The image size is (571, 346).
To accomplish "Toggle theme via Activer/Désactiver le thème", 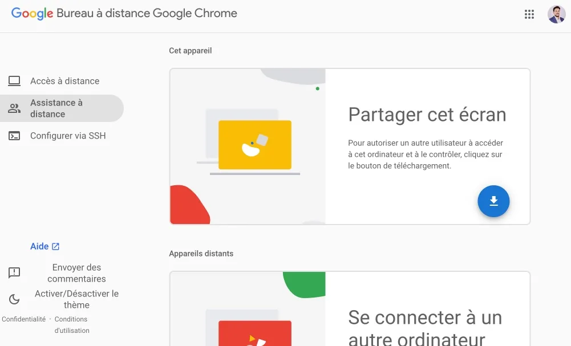I will pyautogui.click(x=76, y=299).
